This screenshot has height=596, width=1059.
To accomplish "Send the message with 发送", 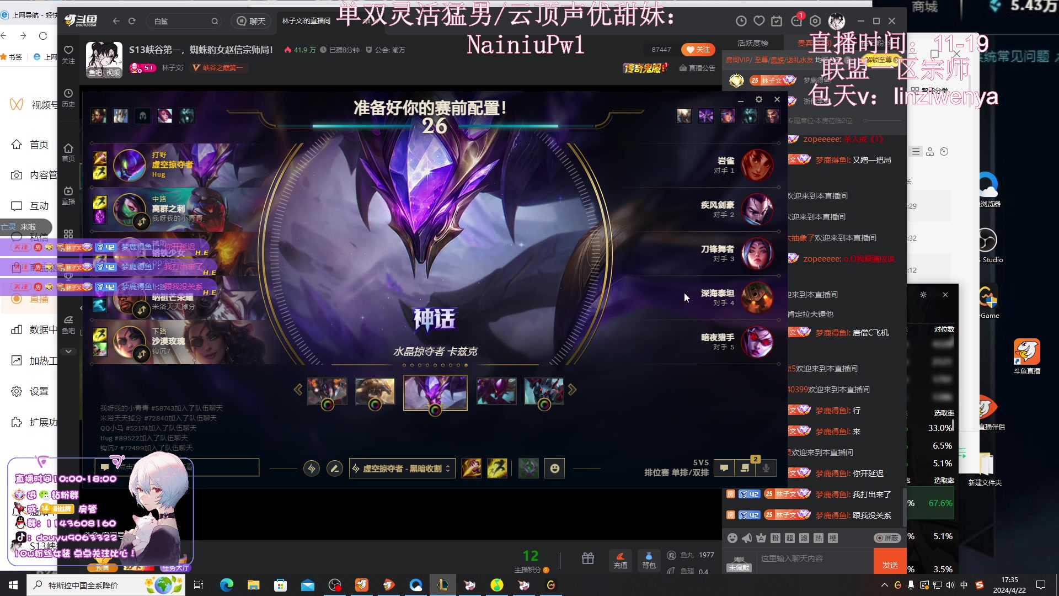I will 890,561.
